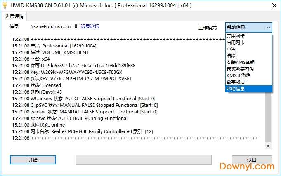Click the 开始 button
This screenshot has height=176, width=281.
click(x=33, y=160)
